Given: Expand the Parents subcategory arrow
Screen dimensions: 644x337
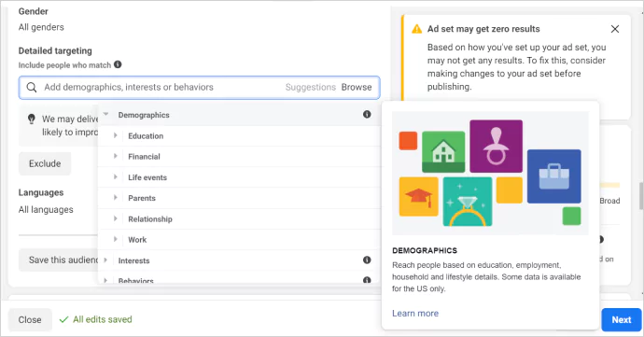Looking at the screenshot, I should coord(116,198).
